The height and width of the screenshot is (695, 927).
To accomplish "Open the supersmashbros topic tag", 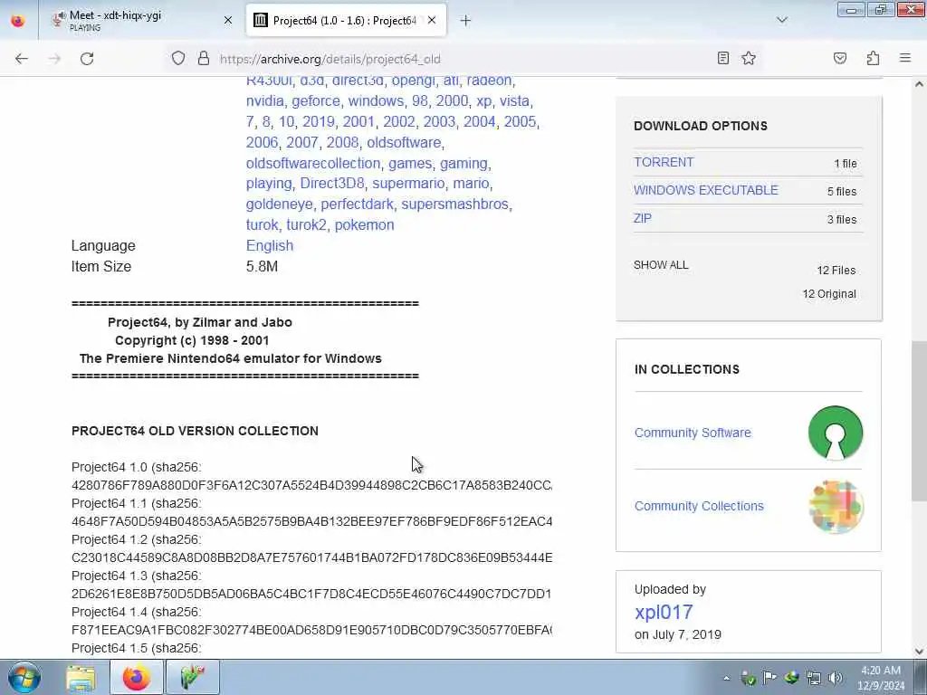I will click(x=454, y=204).
